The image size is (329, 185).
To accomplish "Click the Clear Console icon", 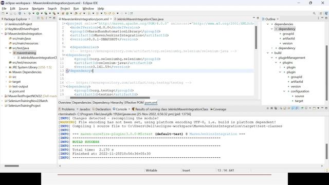I will [x=281, y=108].
